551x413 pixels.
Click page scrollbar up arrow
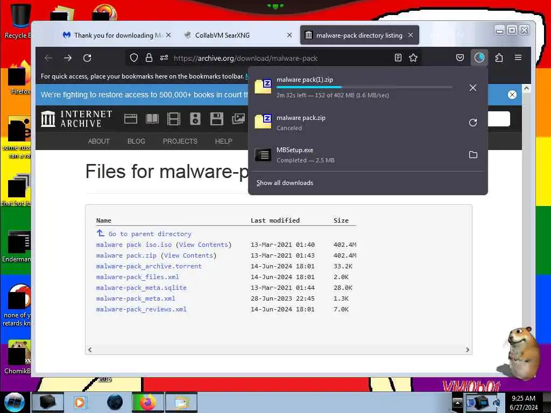[526, 88]
